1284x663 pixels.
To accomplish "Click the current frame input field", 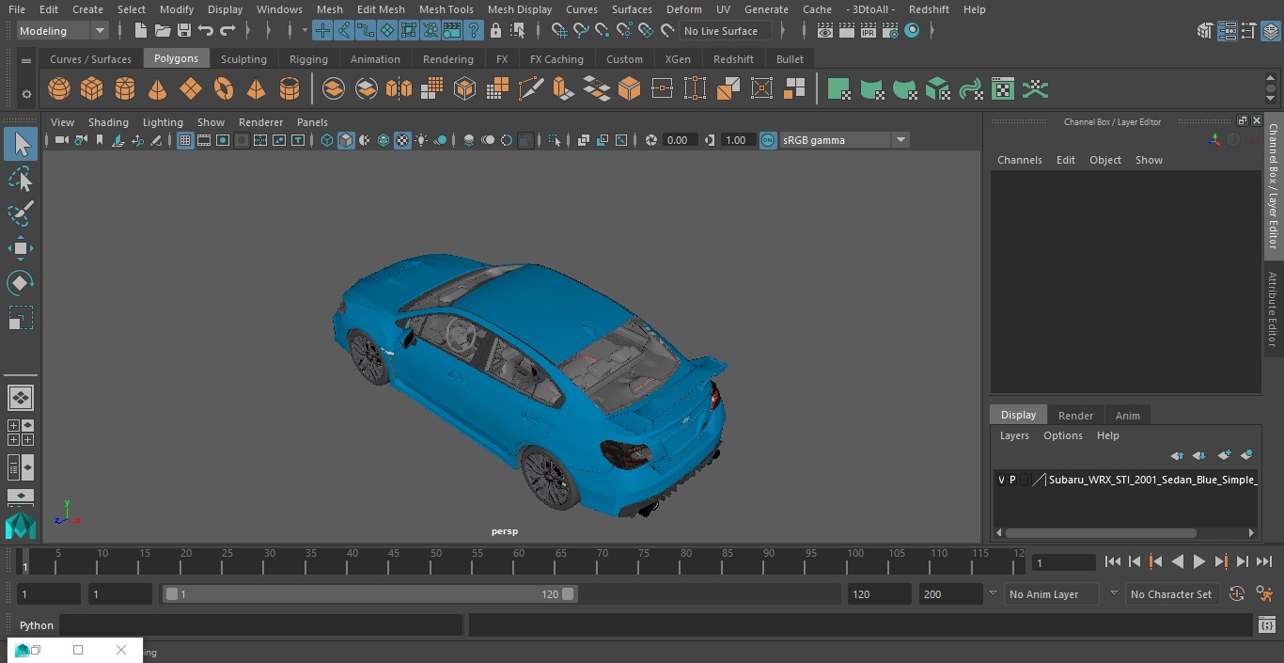I will [x=1064, y=563].
